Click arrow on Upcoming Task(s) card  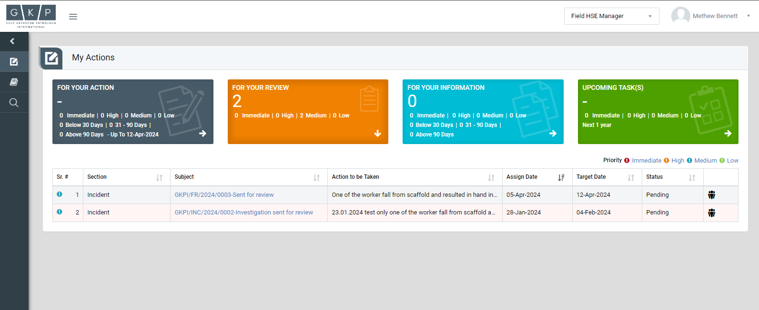click(728, 134)
